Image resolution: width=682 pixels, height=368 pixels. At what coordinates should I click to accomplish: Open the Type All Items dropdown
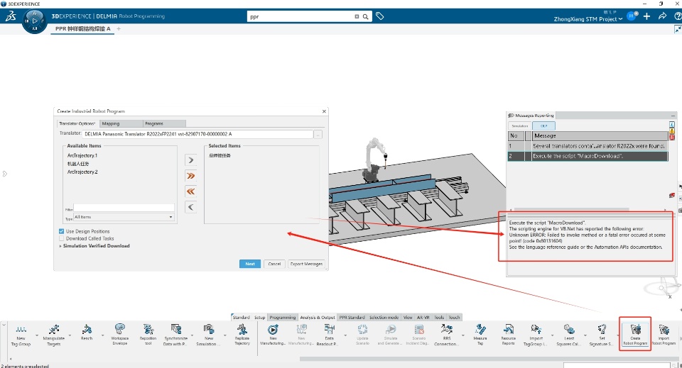(124, 217)
